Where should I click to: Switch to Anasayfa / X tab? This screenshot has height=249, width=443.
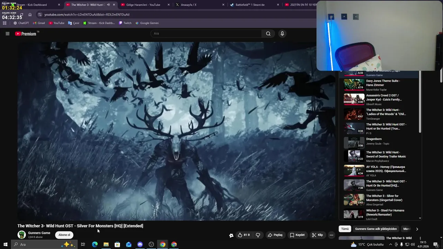(x=199, y=5)
